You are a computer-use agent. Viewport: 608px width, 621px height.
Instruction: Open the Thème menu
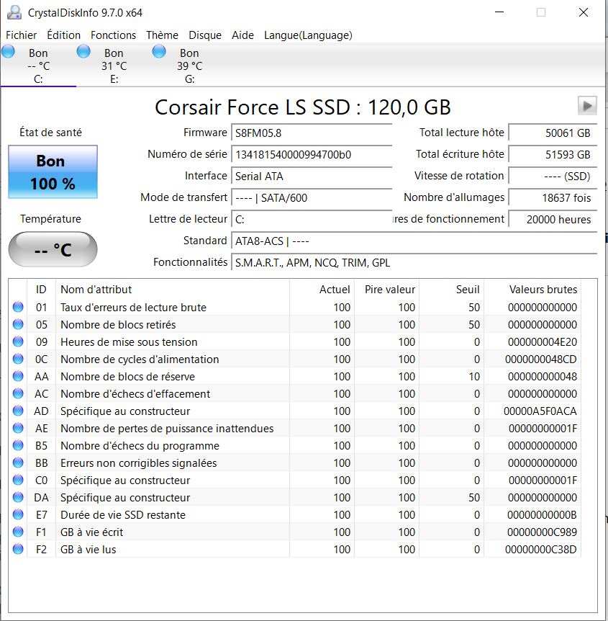(x=162, y=35)
